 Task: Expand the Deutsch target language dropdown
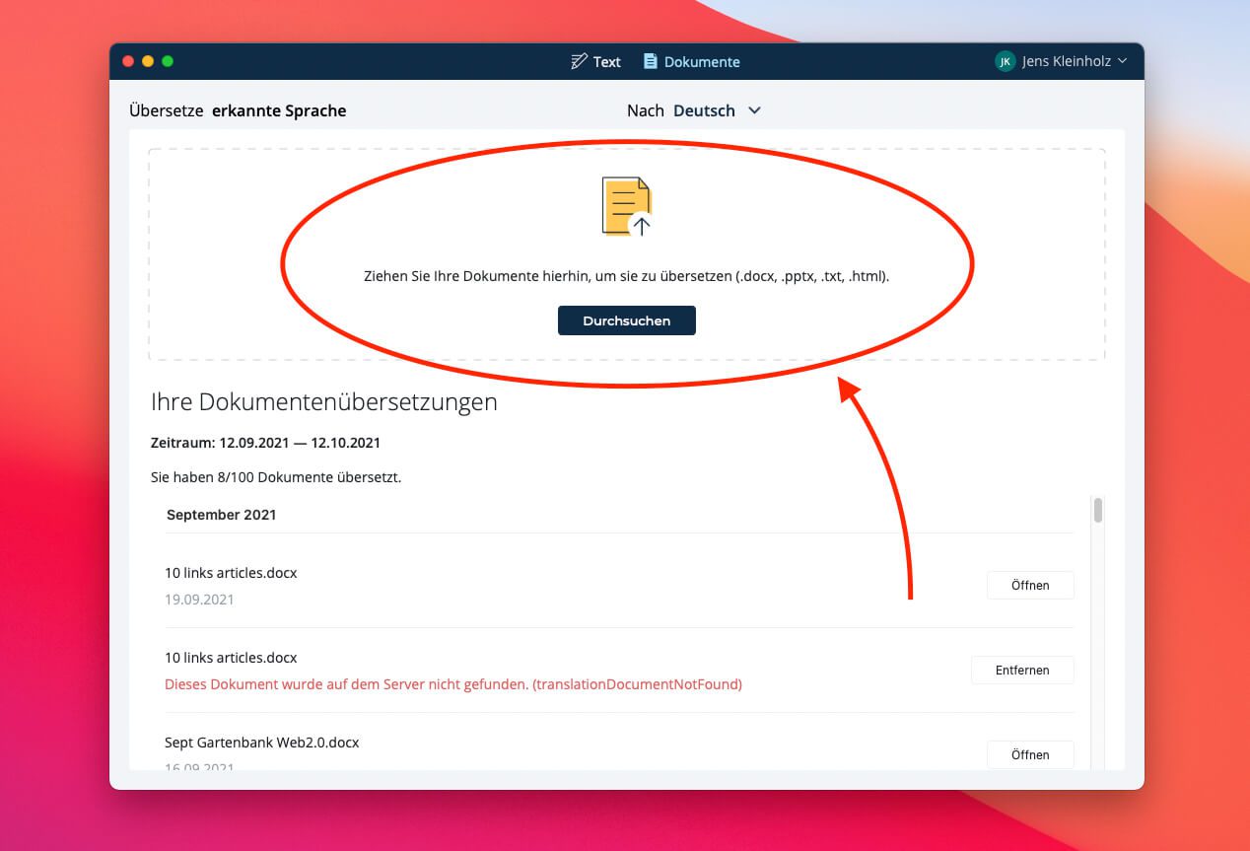718,110
